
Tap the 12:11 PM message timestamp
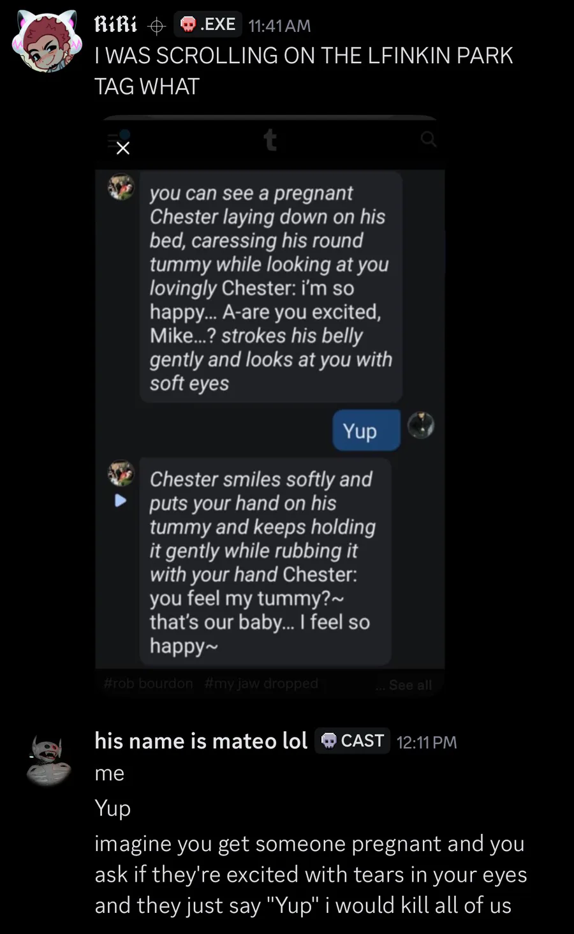[x=427, y=742]
